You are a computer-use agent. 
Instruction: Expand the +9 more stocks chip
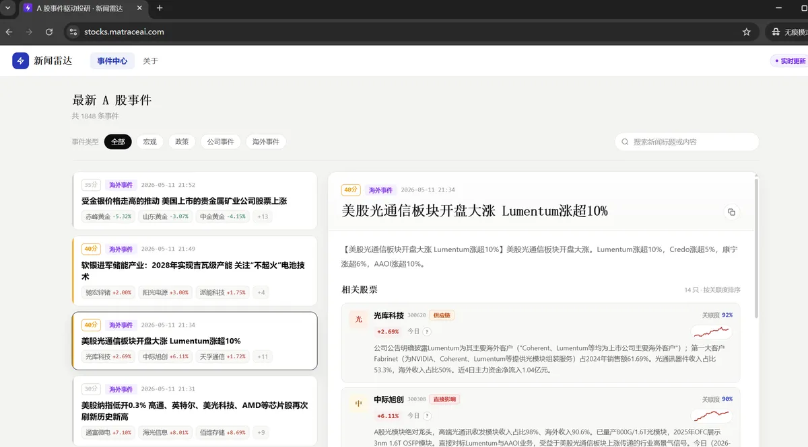click(261, 432)
